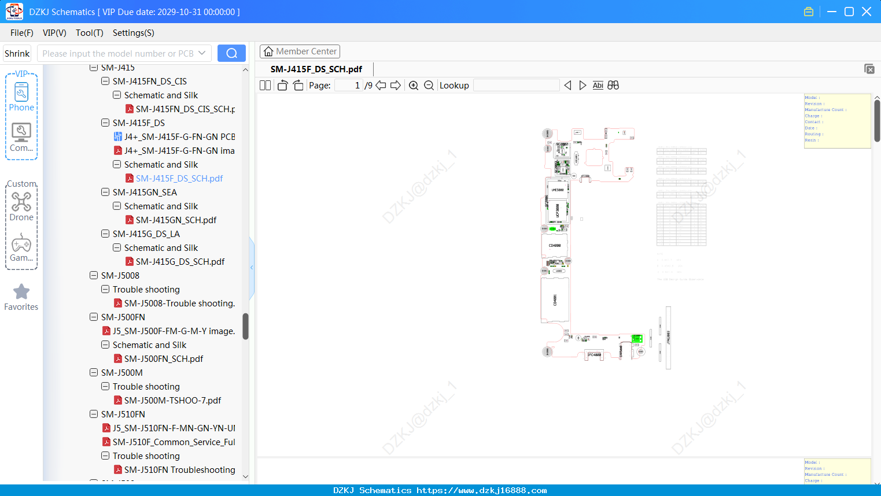Rotate the page counterclockwise

click(282, 86)
